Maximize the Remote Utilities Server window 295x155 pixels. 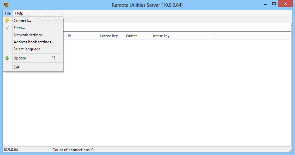coord(274,4)
